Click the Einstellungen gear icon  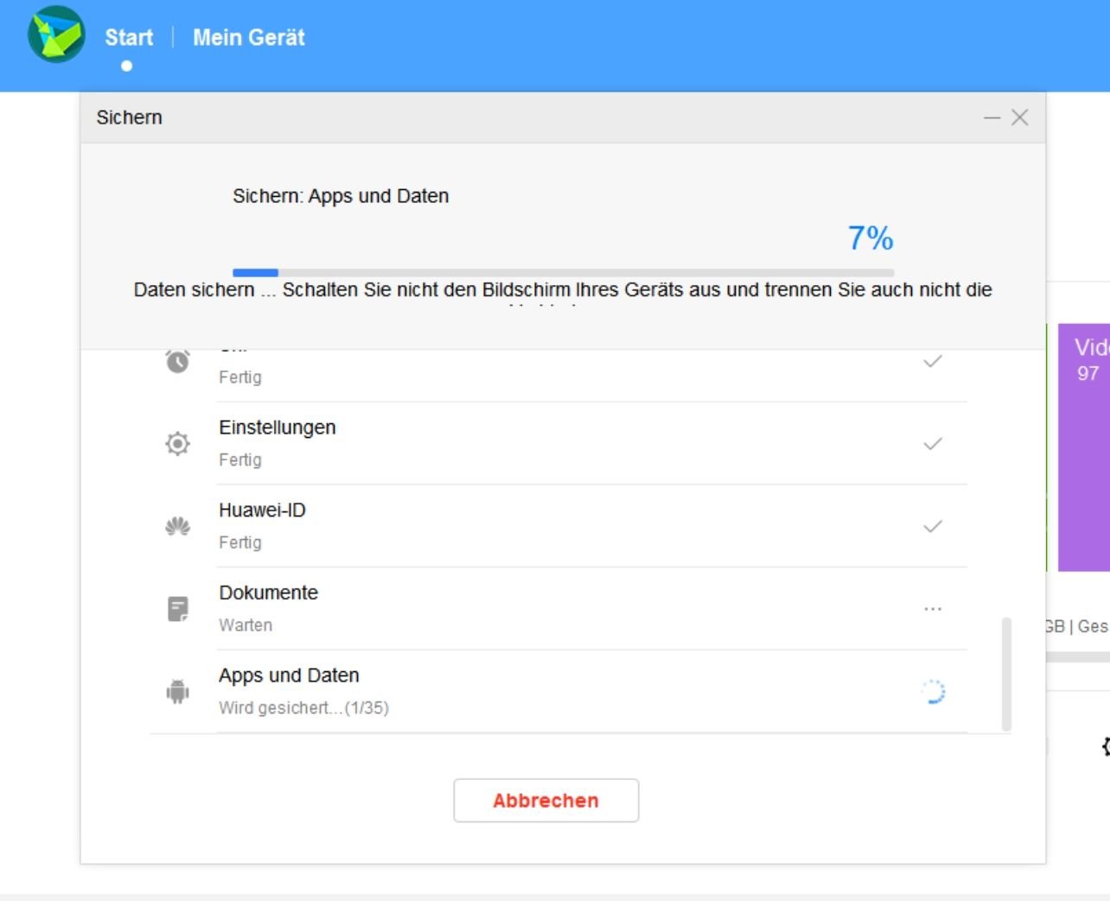coord(178,443)
